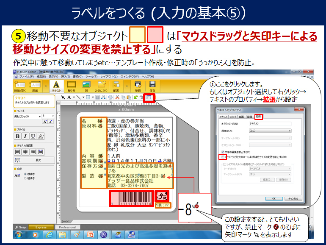Open the レイアウト(L) menu
This screenshot has height=245, width=326.
[109, 77]
